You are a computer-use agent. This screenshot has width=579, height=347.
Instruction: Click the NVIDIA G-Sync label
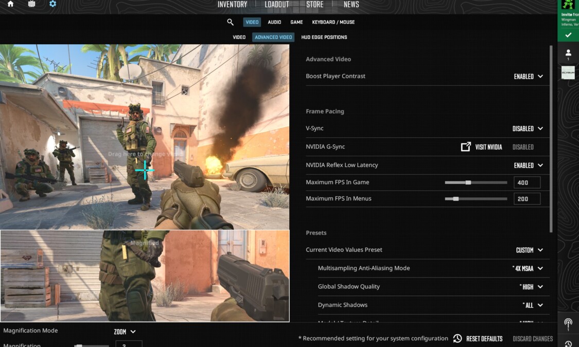tap(325, 147)
